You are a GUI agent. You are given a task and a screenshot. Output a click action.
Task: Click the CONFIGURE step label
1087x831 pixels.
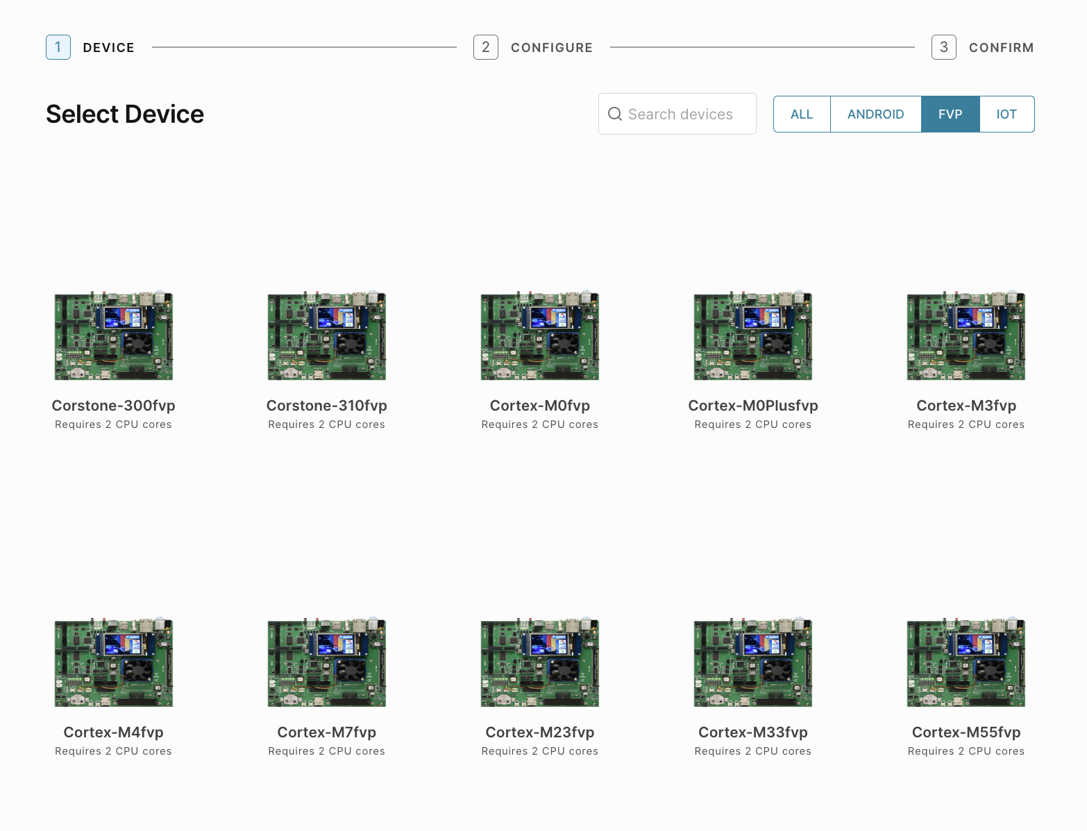click(552, 48)
